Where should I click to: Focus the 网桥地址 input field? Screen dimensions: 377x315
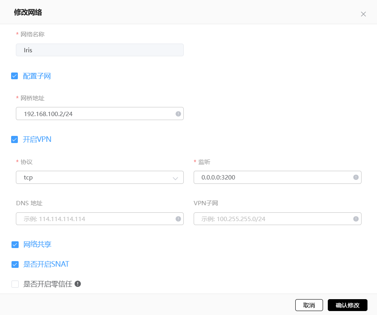pyautogui.click(x=95, y=114)
